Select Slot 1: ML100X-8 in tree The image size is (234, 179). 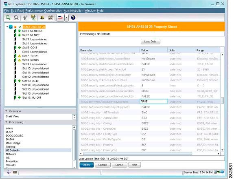(x=32, y=31)
